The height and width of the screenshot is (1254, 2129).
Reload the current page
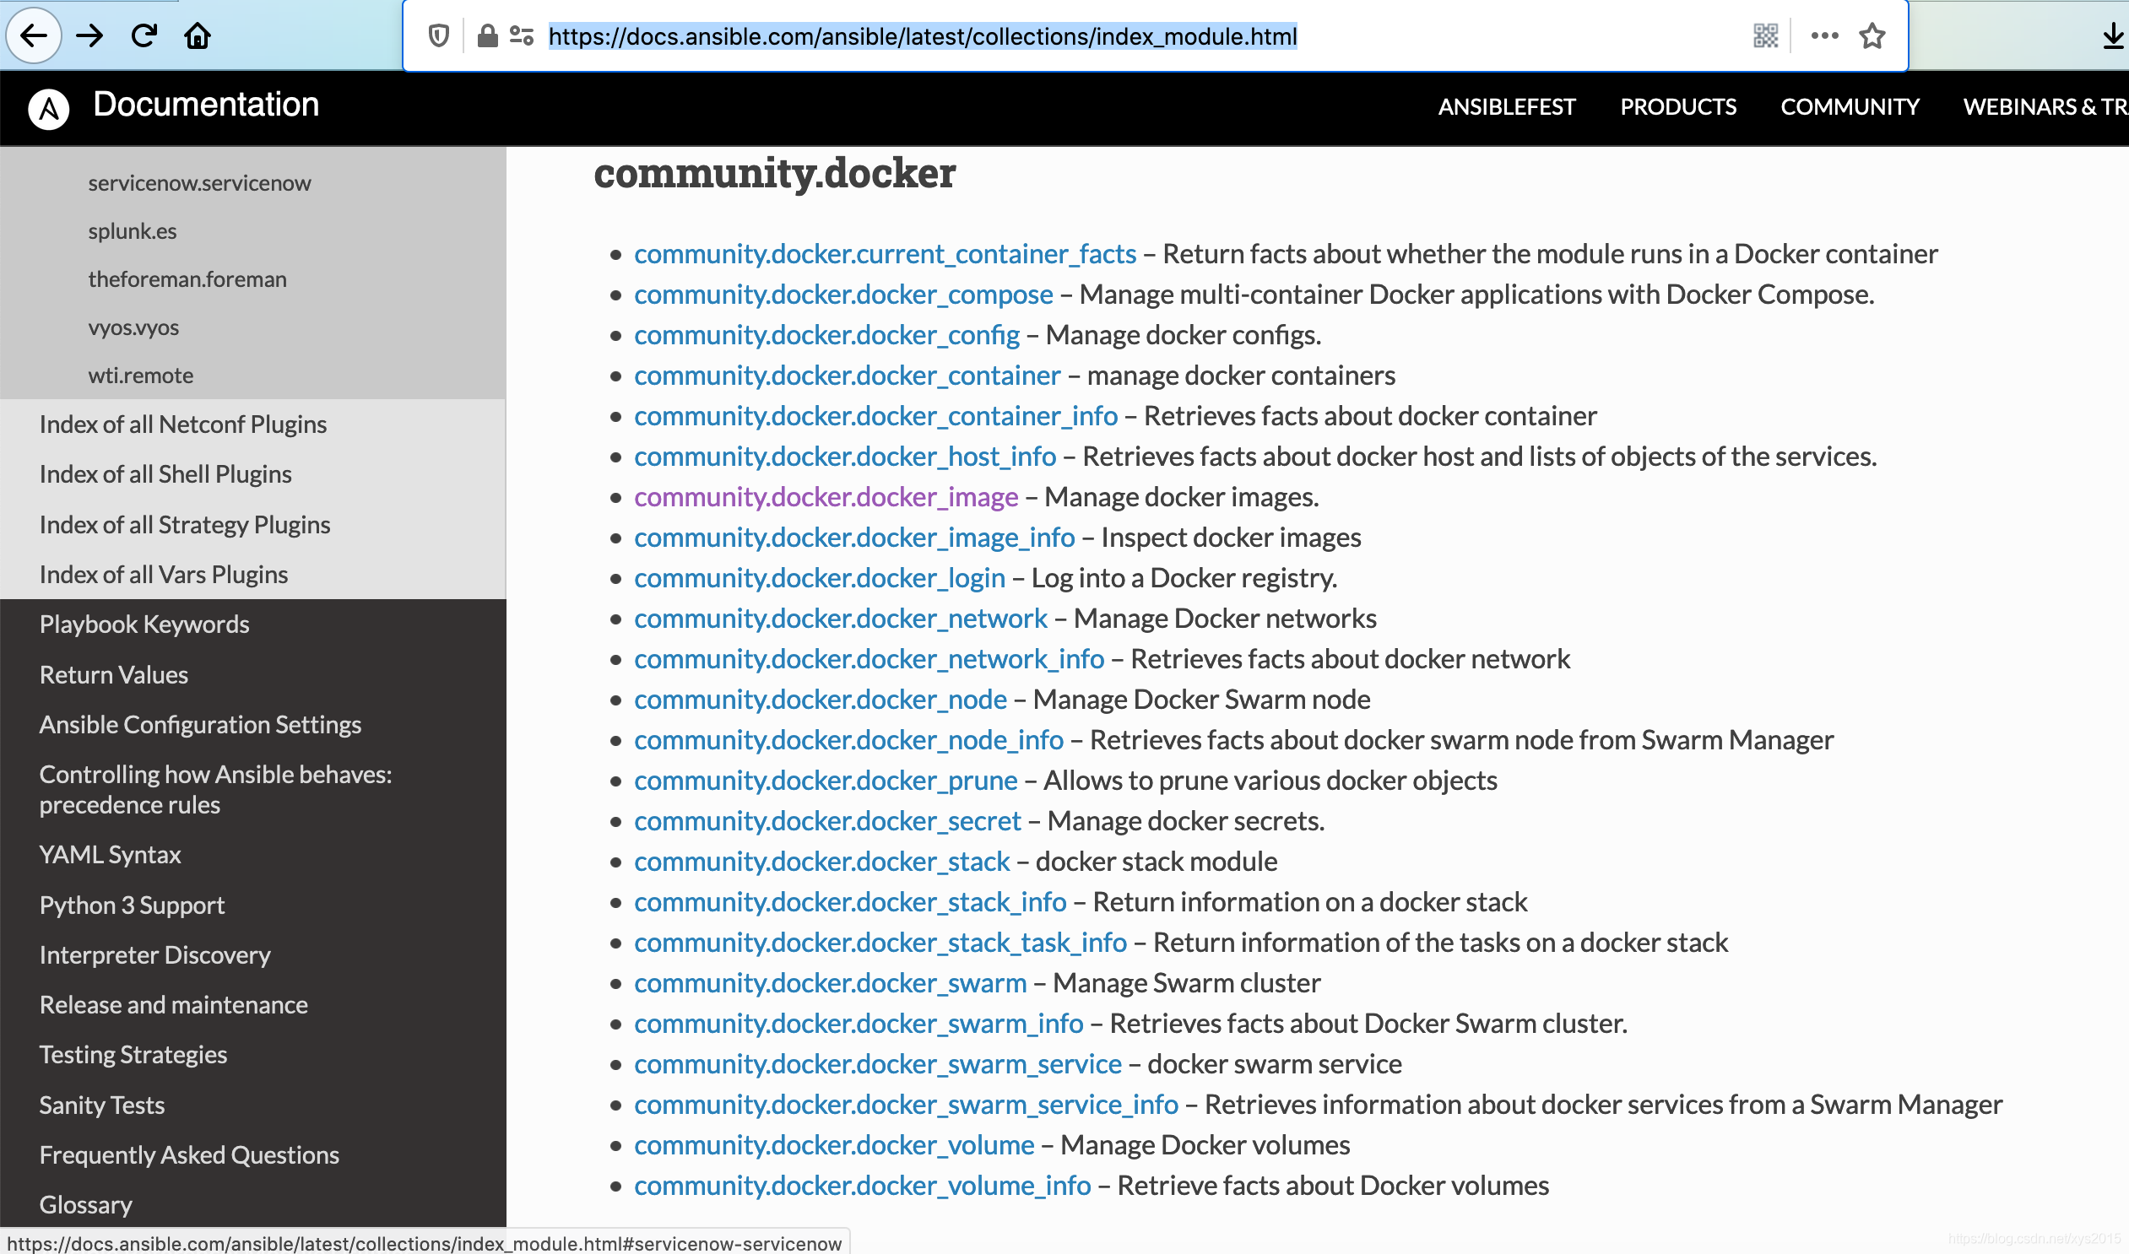(x=144, y=35)
